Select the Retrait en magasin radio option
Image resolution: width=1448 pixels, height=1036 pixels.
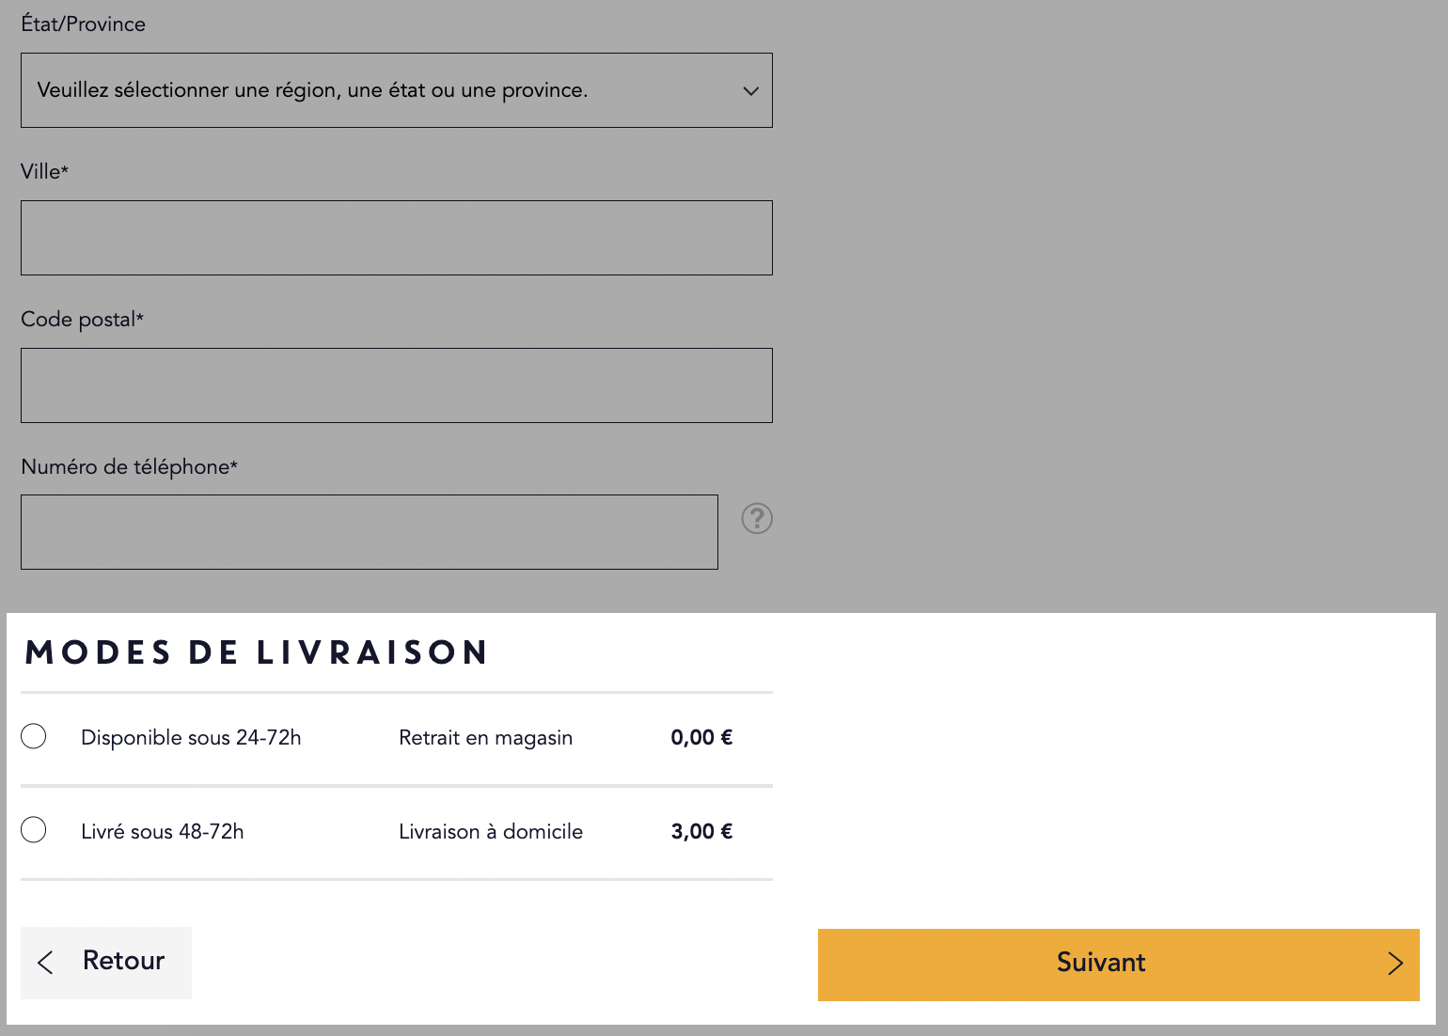click(x=34, y=736)
